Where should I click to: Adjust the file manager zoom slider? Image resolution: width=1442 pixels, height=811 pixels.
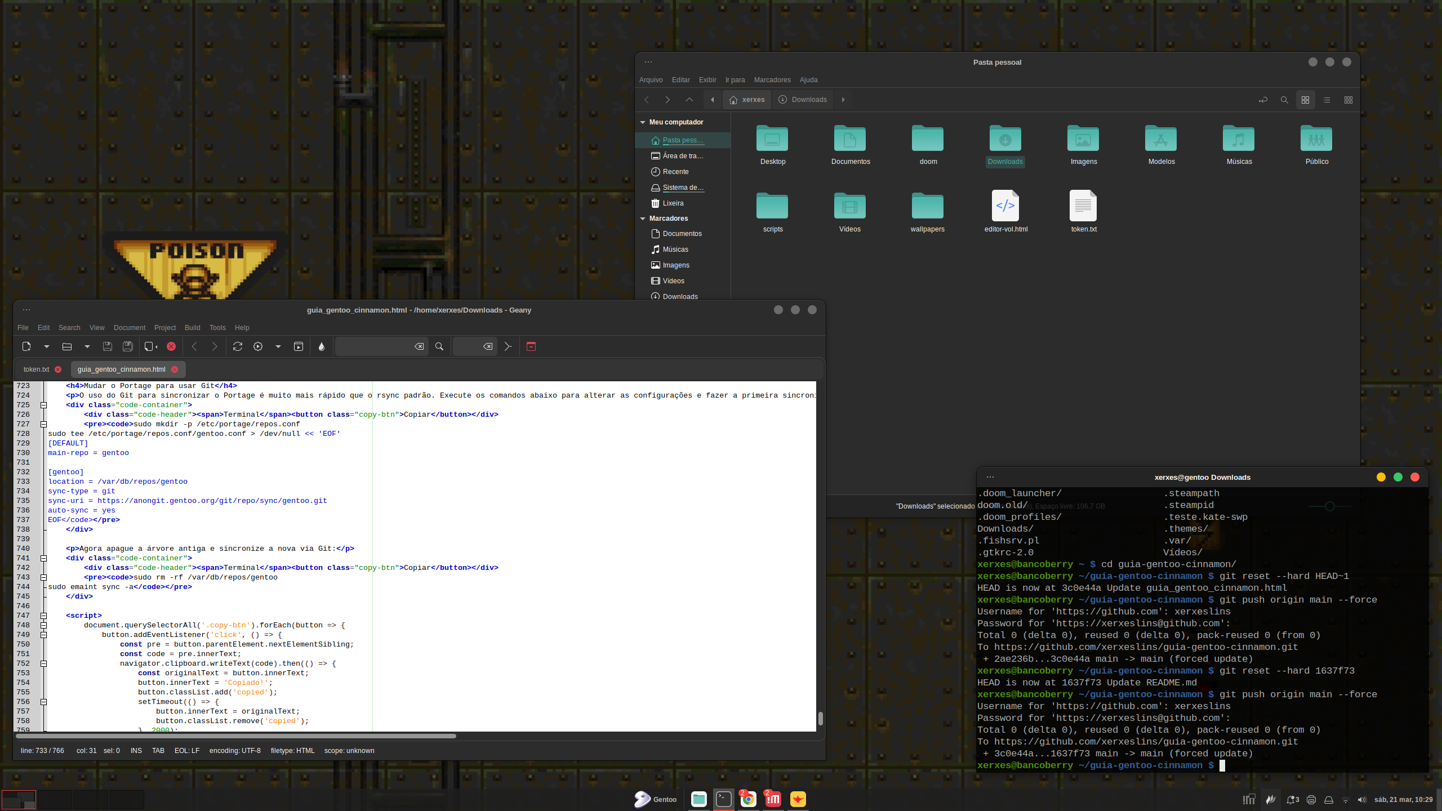1329,506
